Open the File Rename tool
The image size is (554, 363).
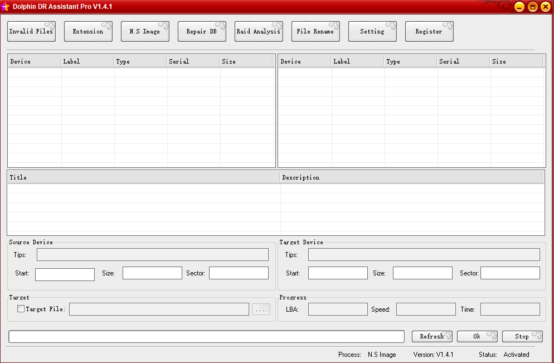tap(316, 31)
